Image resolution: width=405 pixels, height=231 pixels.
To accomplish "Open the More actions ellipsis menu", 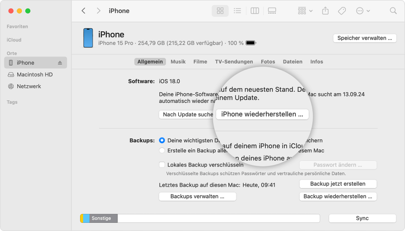I will [x=363, y=11].
